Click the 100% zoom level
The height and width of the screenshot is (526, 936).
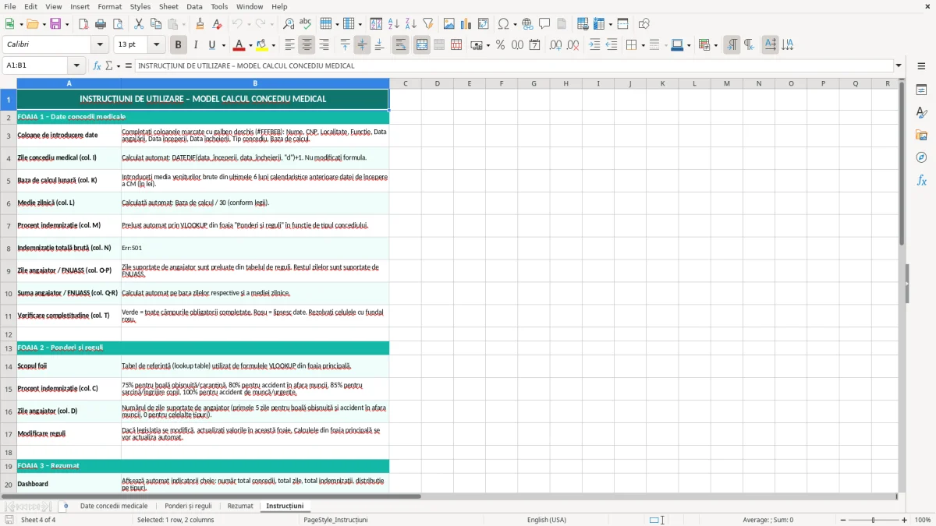[x=922, y=520]
